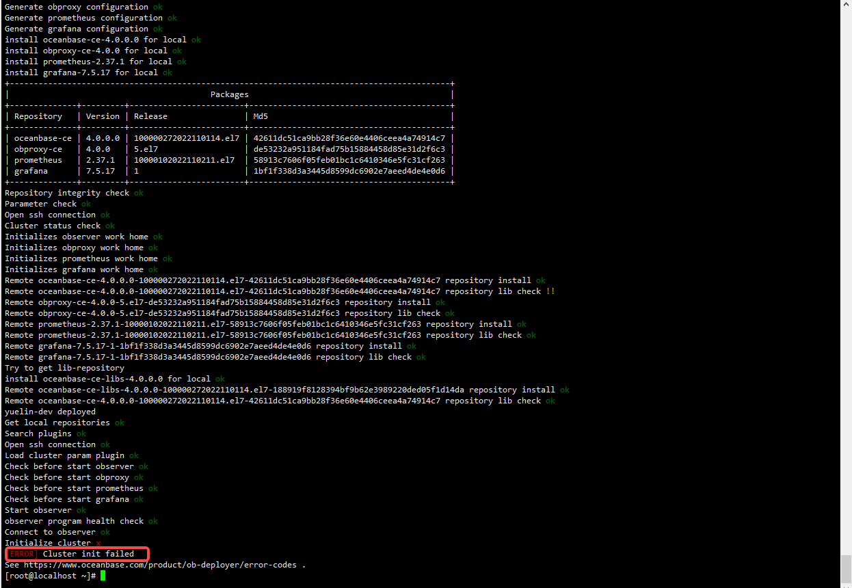852x588 pixels.
Task: Click the 'Connect to observer' line
Action: (x=57, y=532)
